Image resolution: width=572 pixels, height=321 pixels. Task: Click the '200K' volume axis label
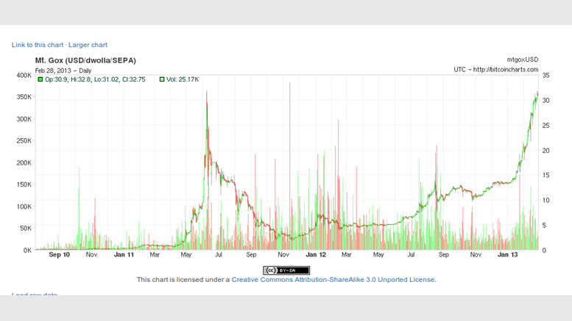(24, 162)
